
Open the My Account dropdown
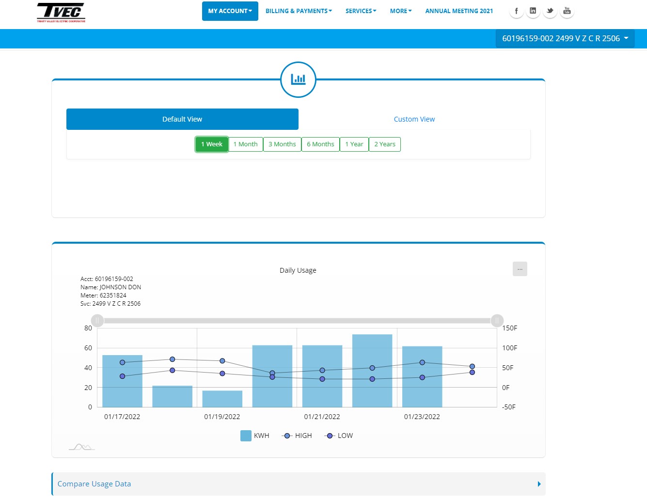point(230,11)
